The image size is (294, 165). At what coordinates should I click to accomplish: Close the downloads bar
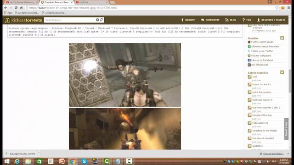pos(288,154)
